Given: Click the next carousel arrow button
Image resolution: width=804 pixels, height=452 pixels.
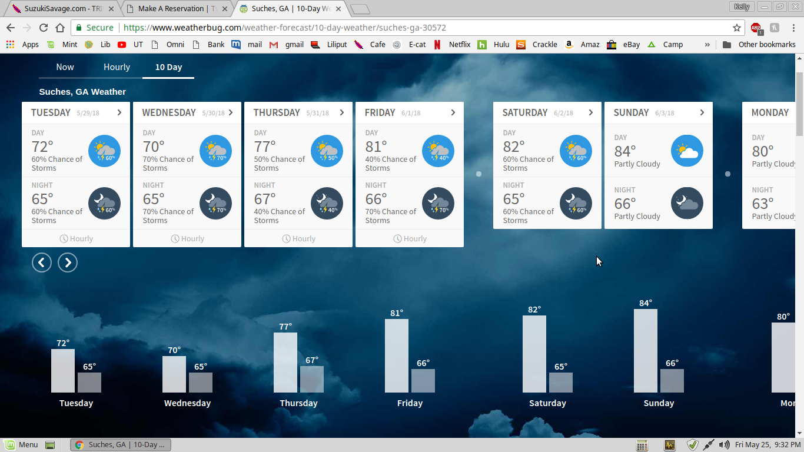Looking at the screenshot, I should [x=68, y=262].
